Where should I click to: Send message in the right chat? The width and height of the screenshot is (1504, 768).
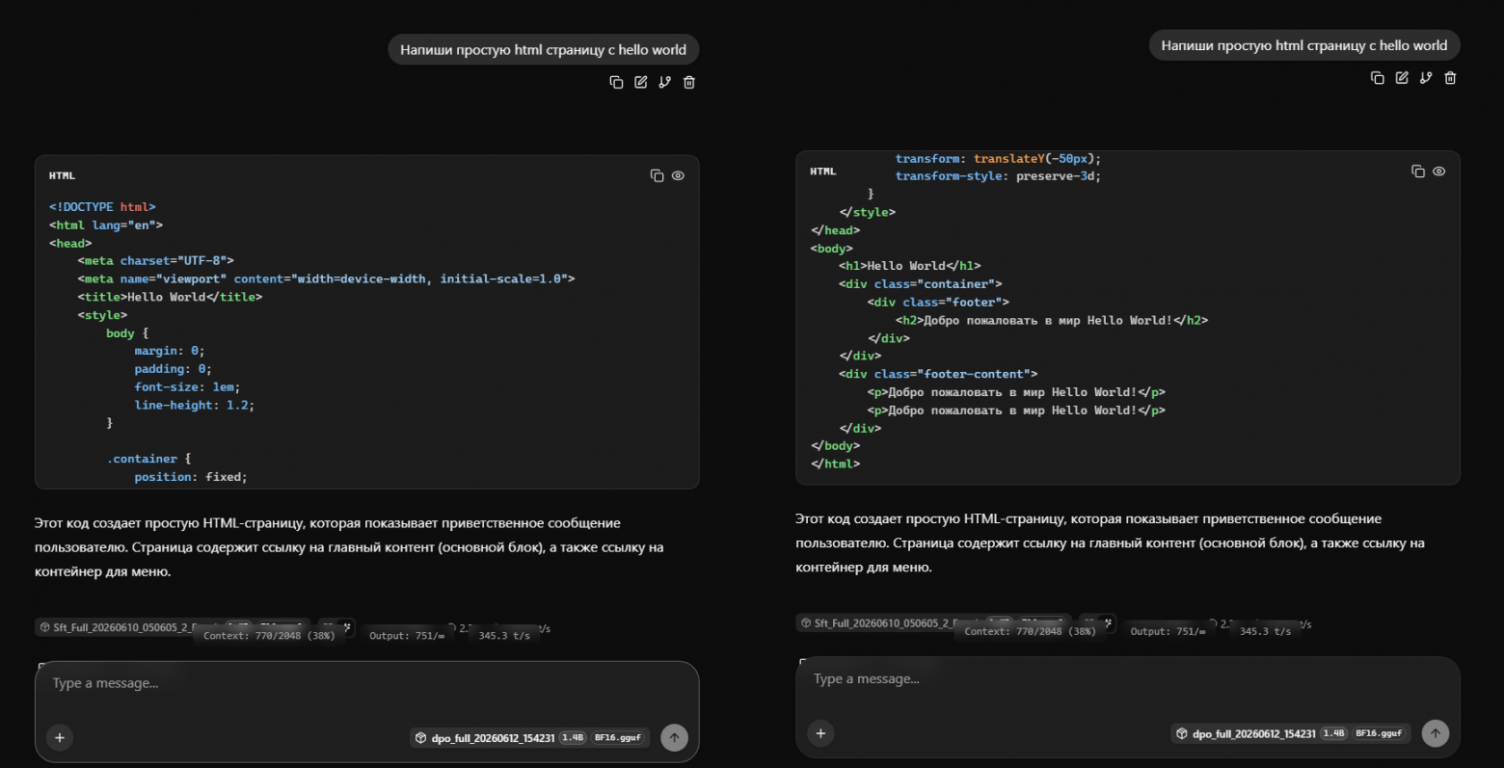tap(1436, 733)
